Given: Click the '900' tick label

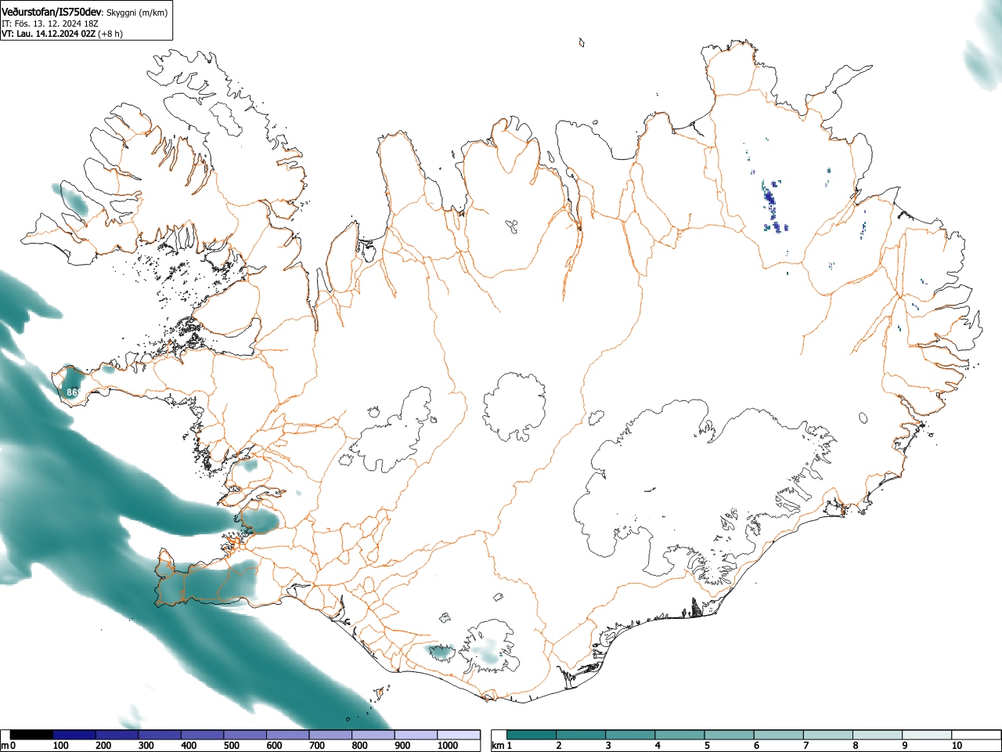Looking at the screenshot, I should coord(402,746).
